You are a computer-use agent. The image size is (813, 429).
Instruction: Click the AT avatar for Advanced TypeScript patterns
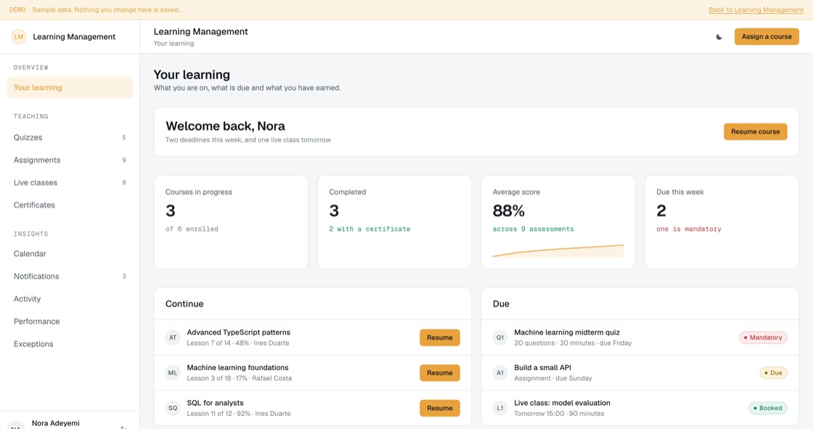[173, 338]
